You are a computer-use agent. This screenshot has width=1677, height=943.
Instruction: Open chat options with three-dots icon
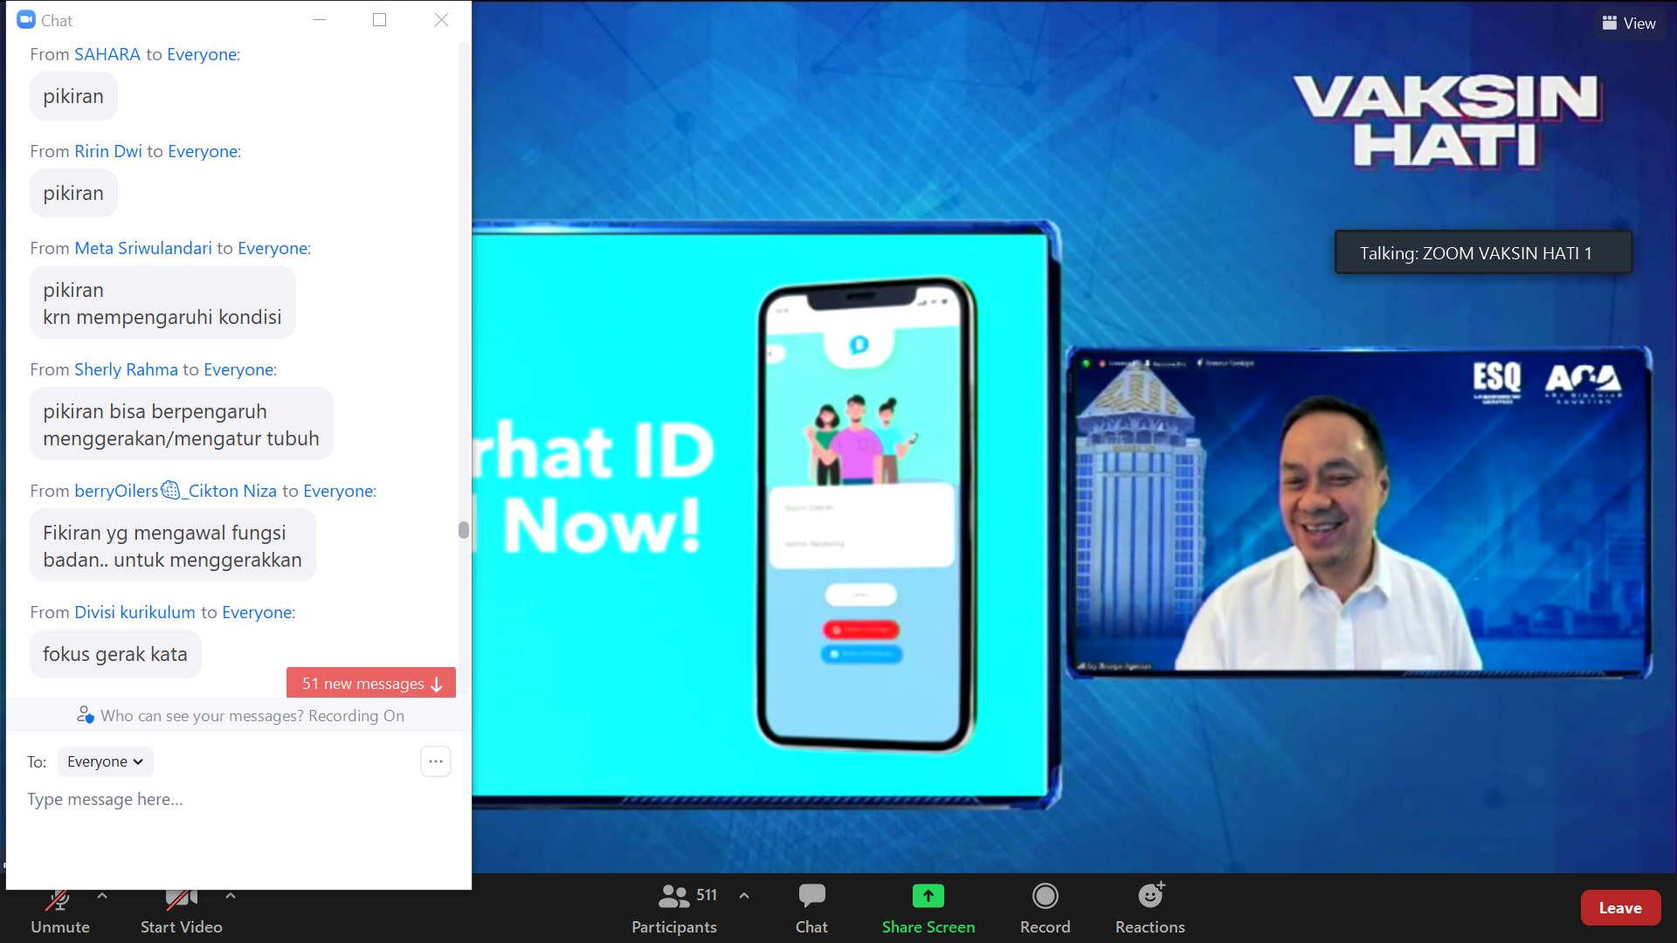pyautogui.click(x=436, y=761)
